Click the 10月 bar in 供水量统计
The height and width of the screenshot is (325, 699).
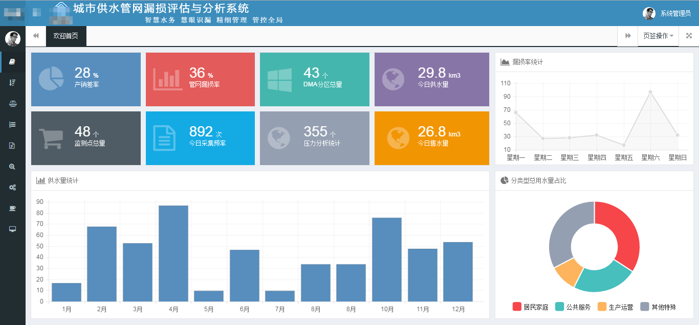point(387,260)
